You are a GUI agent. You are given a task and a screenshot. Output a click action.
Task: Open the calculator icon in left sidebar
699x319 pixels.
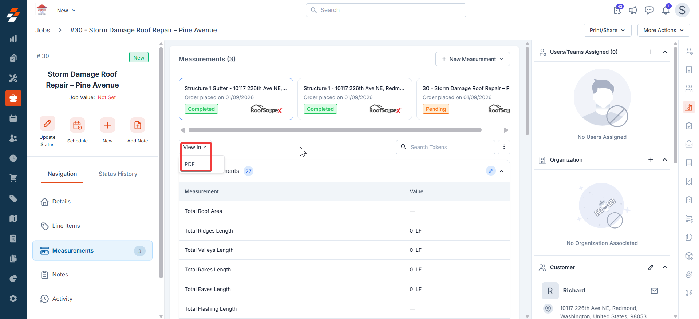[x=13, y=238]
